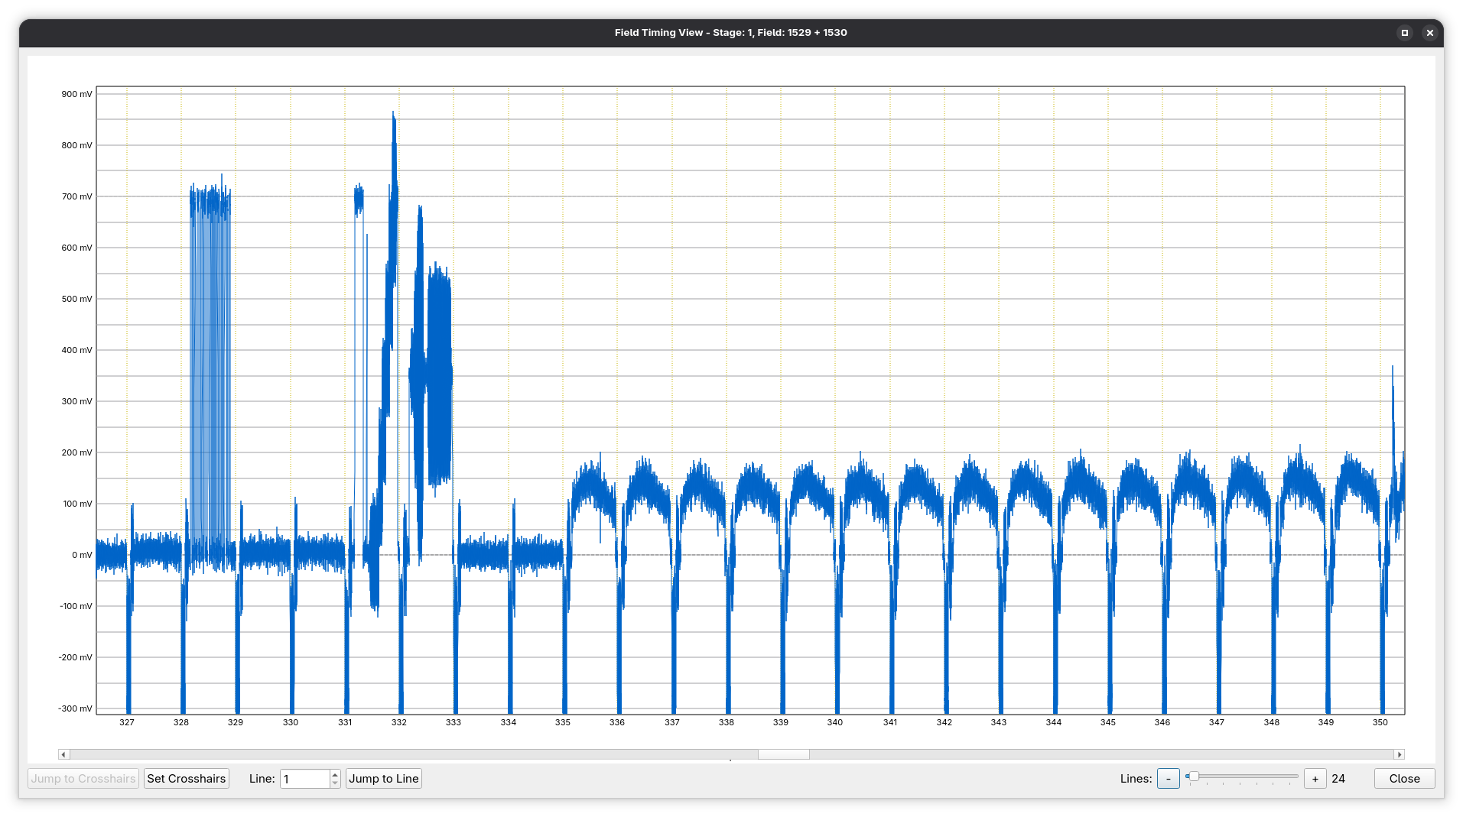Click the horizontal scrollbar thumb
This screenshot has width=1463, height=817.
click(783, 754)
